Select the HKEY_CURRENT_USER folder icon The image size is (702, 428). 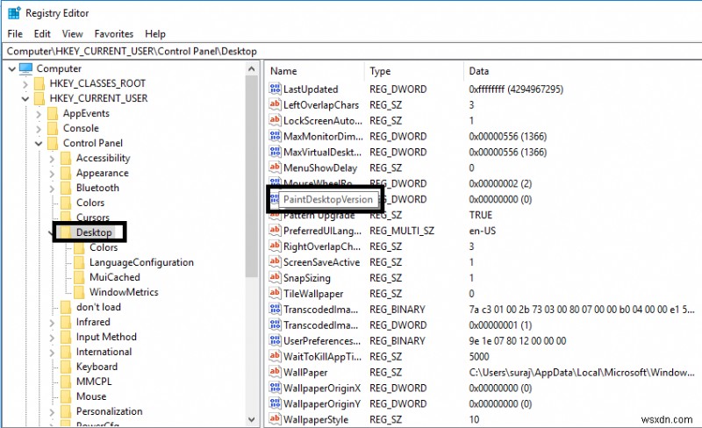click(x=39, y=98)
